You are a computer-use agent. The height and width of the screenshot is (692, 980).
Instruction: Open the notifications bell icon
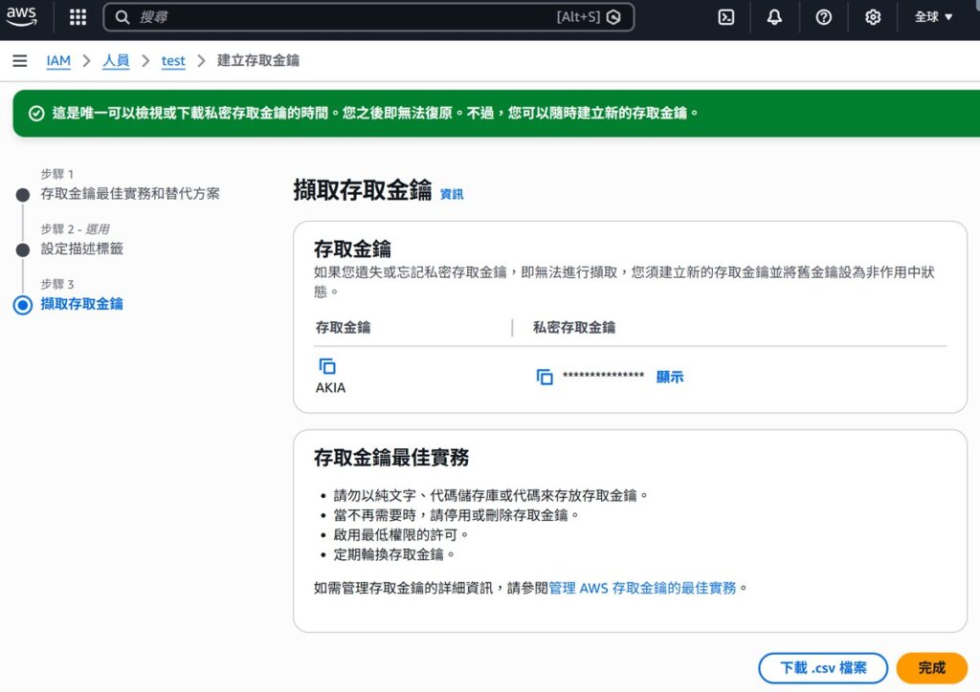pos(774,17)
